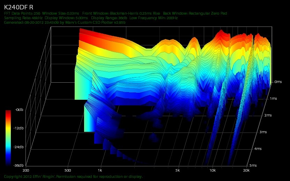Screen dimensions: 290x181
Task: Click the 500 frequency axis label
Action: click(x=68, y=170)
